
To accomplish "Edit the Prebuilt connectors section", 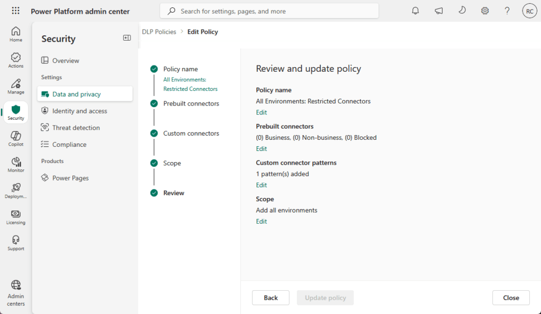I will [x=261, y=148].
